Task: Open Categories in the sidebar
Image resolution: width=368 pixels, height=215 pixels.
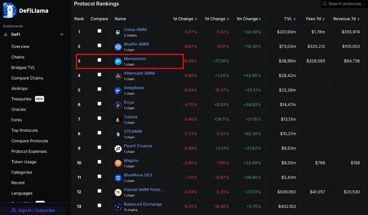Action: pos(22,172)
